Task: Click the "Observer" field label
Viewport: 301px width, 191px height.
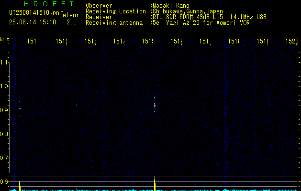Action: 99,6
